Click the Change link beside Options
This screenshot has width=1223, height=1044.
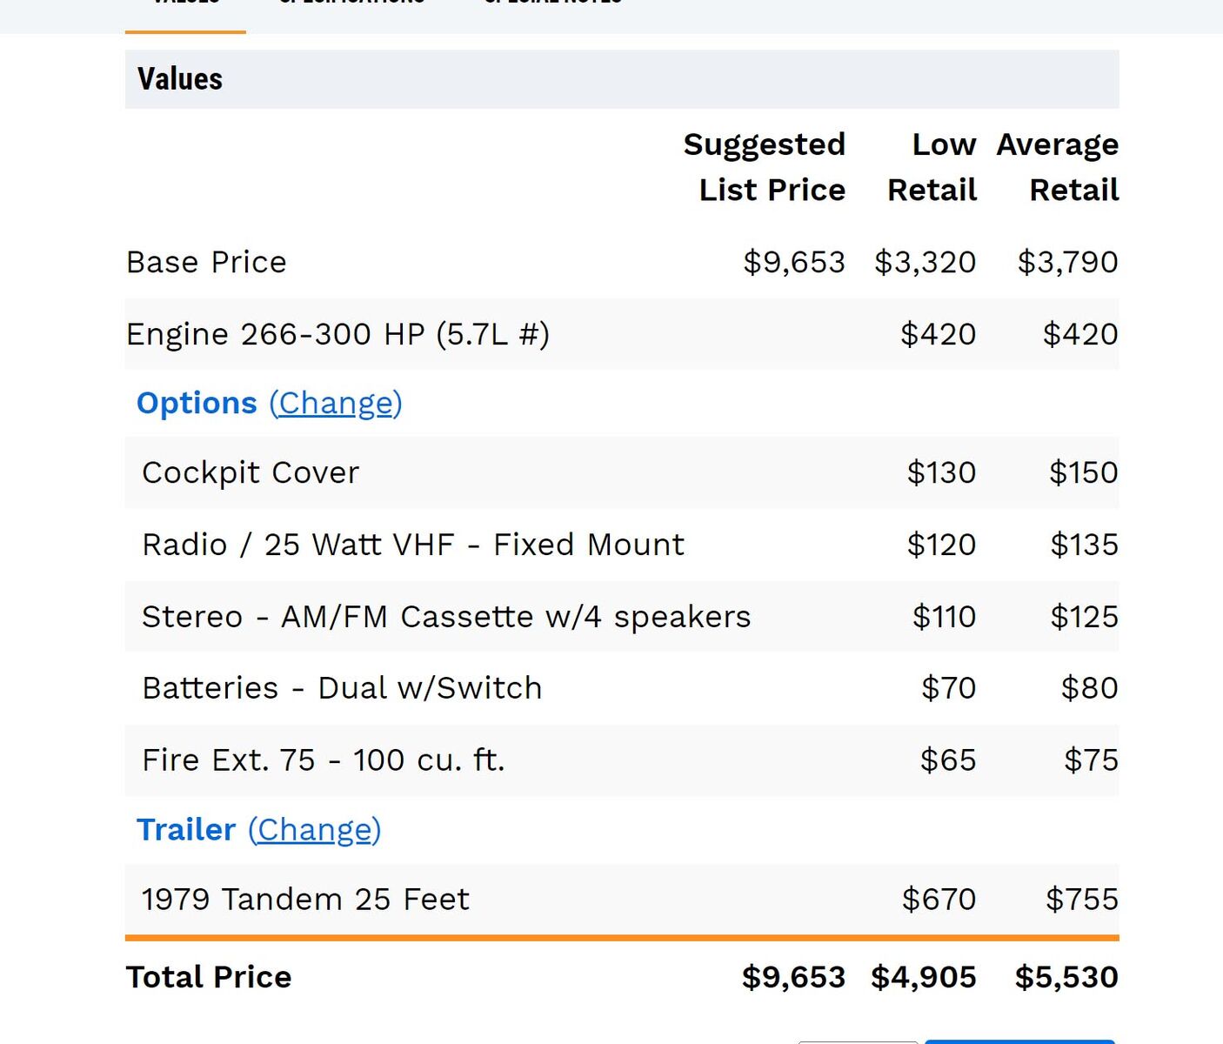click(336, 404)
